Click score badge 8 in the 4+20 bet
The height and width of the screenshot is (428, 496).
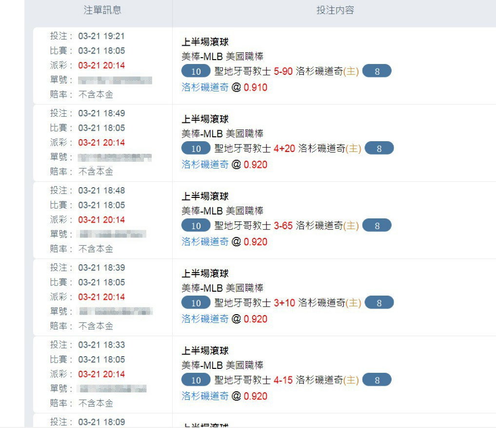point(379,148)
